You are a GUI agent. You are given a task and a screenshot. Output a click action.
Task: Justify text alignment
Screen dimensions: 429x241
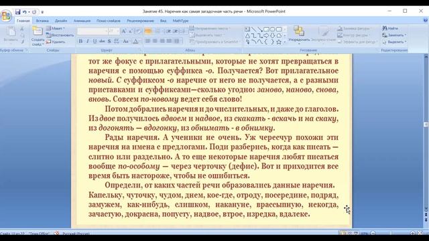[x=169, y=41]
